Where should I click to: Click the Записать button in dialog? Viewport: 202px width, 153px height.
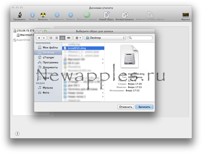pyautogui.click(x=144, y=107)
